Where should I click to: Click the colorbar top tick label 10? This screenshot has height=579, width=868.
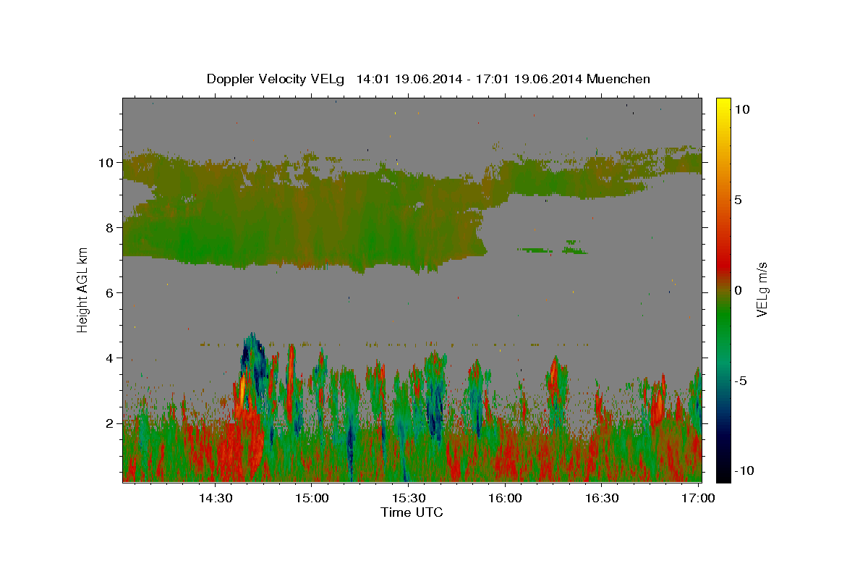click(742, 109)
